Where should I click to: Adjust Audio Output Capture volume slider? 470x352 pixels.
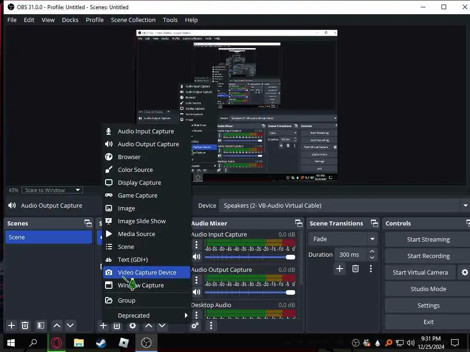click(x=250, y=292)
